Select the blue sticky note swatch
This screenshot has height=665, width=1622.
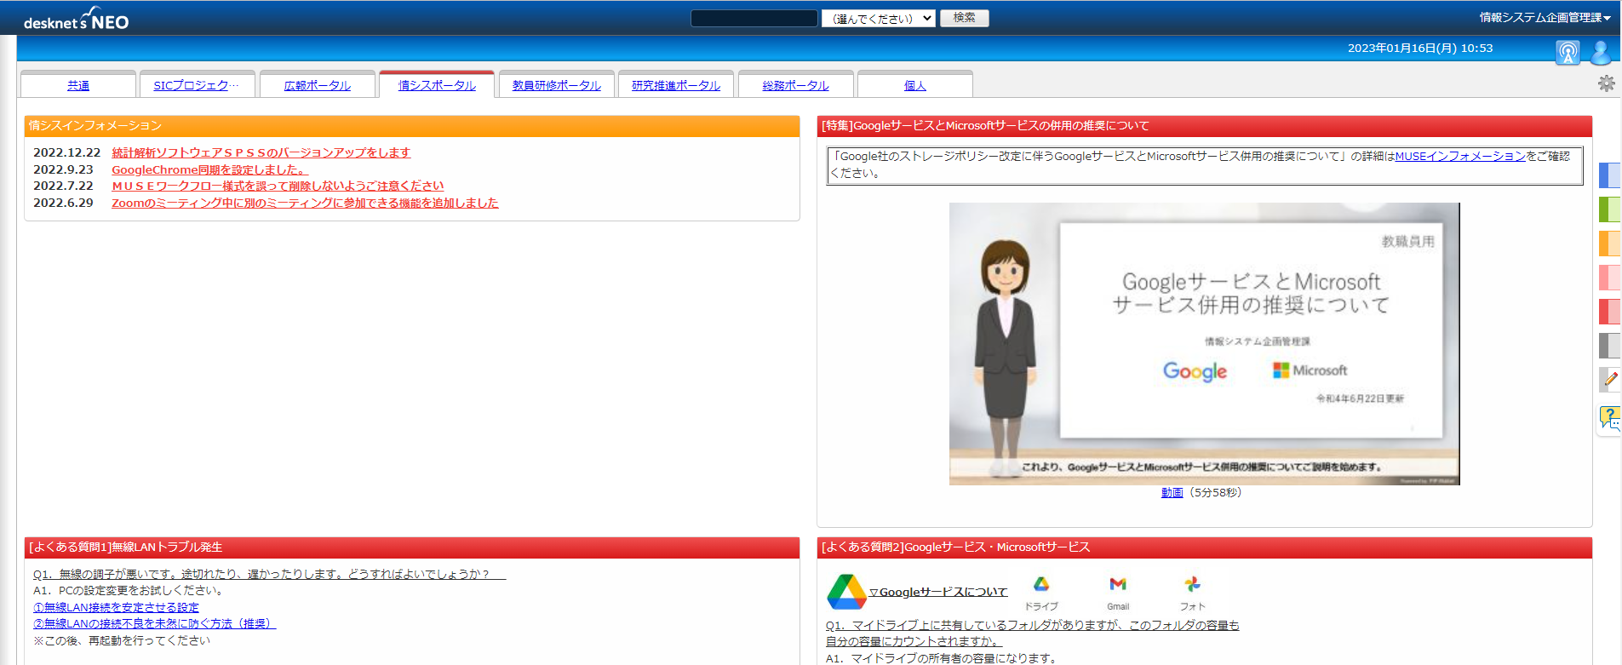[x=1609, y=175]
